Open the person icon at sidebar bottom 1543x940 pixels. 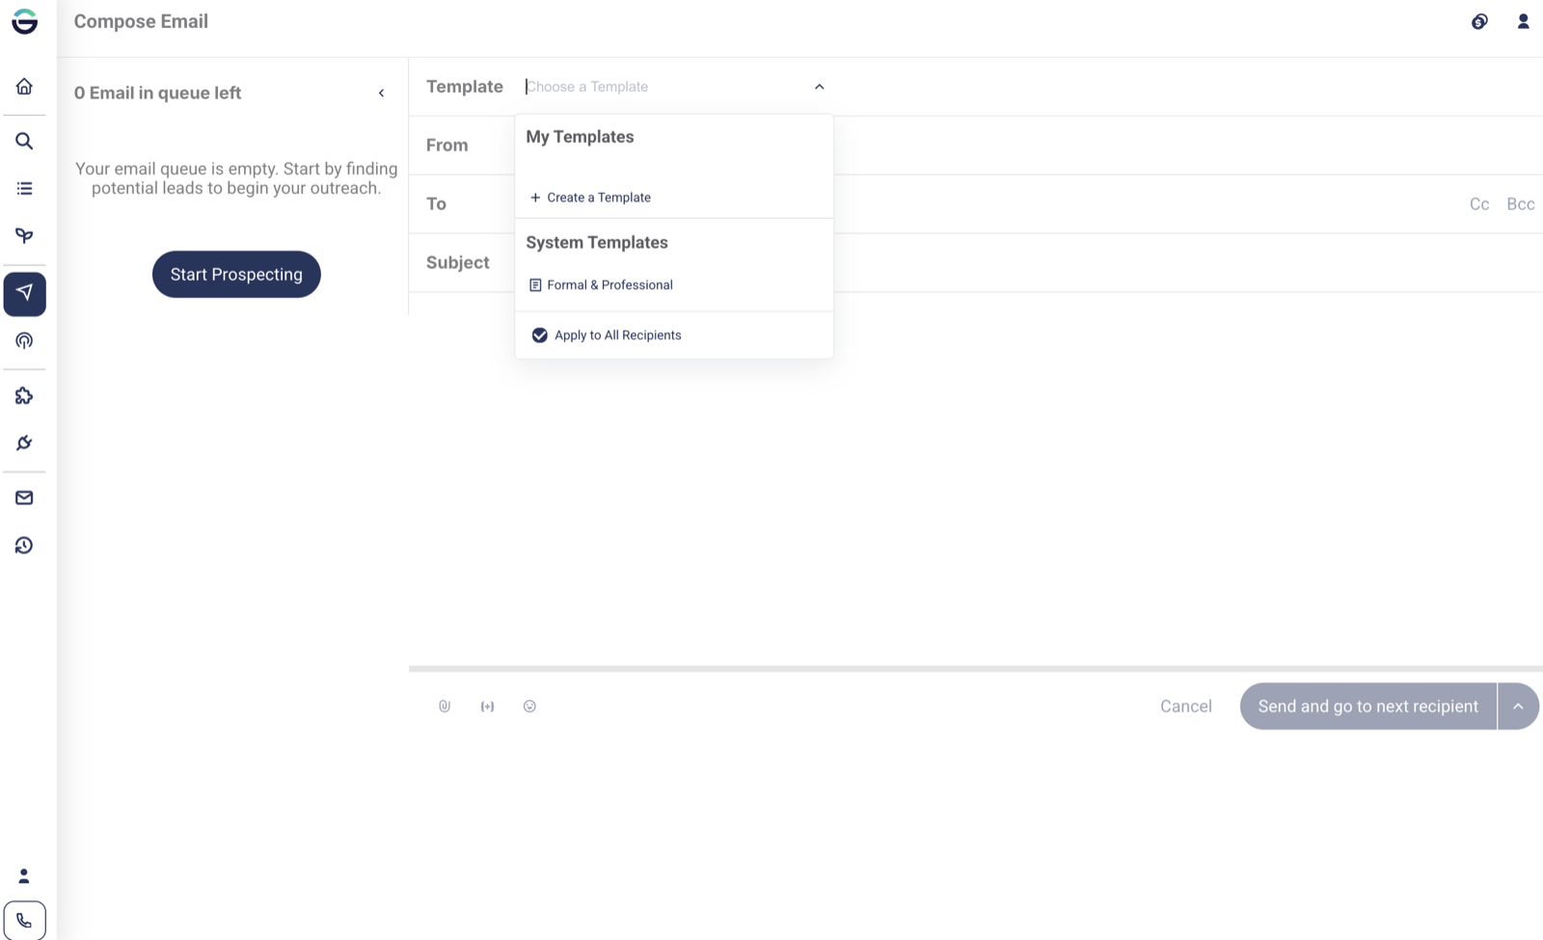(x=24, y=876)
